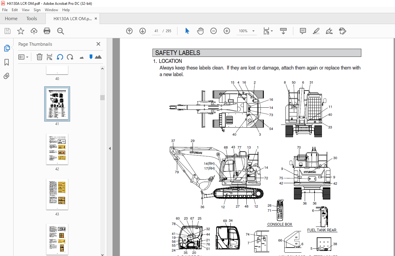Delete selected page with trash icon

tap(39, 57)
